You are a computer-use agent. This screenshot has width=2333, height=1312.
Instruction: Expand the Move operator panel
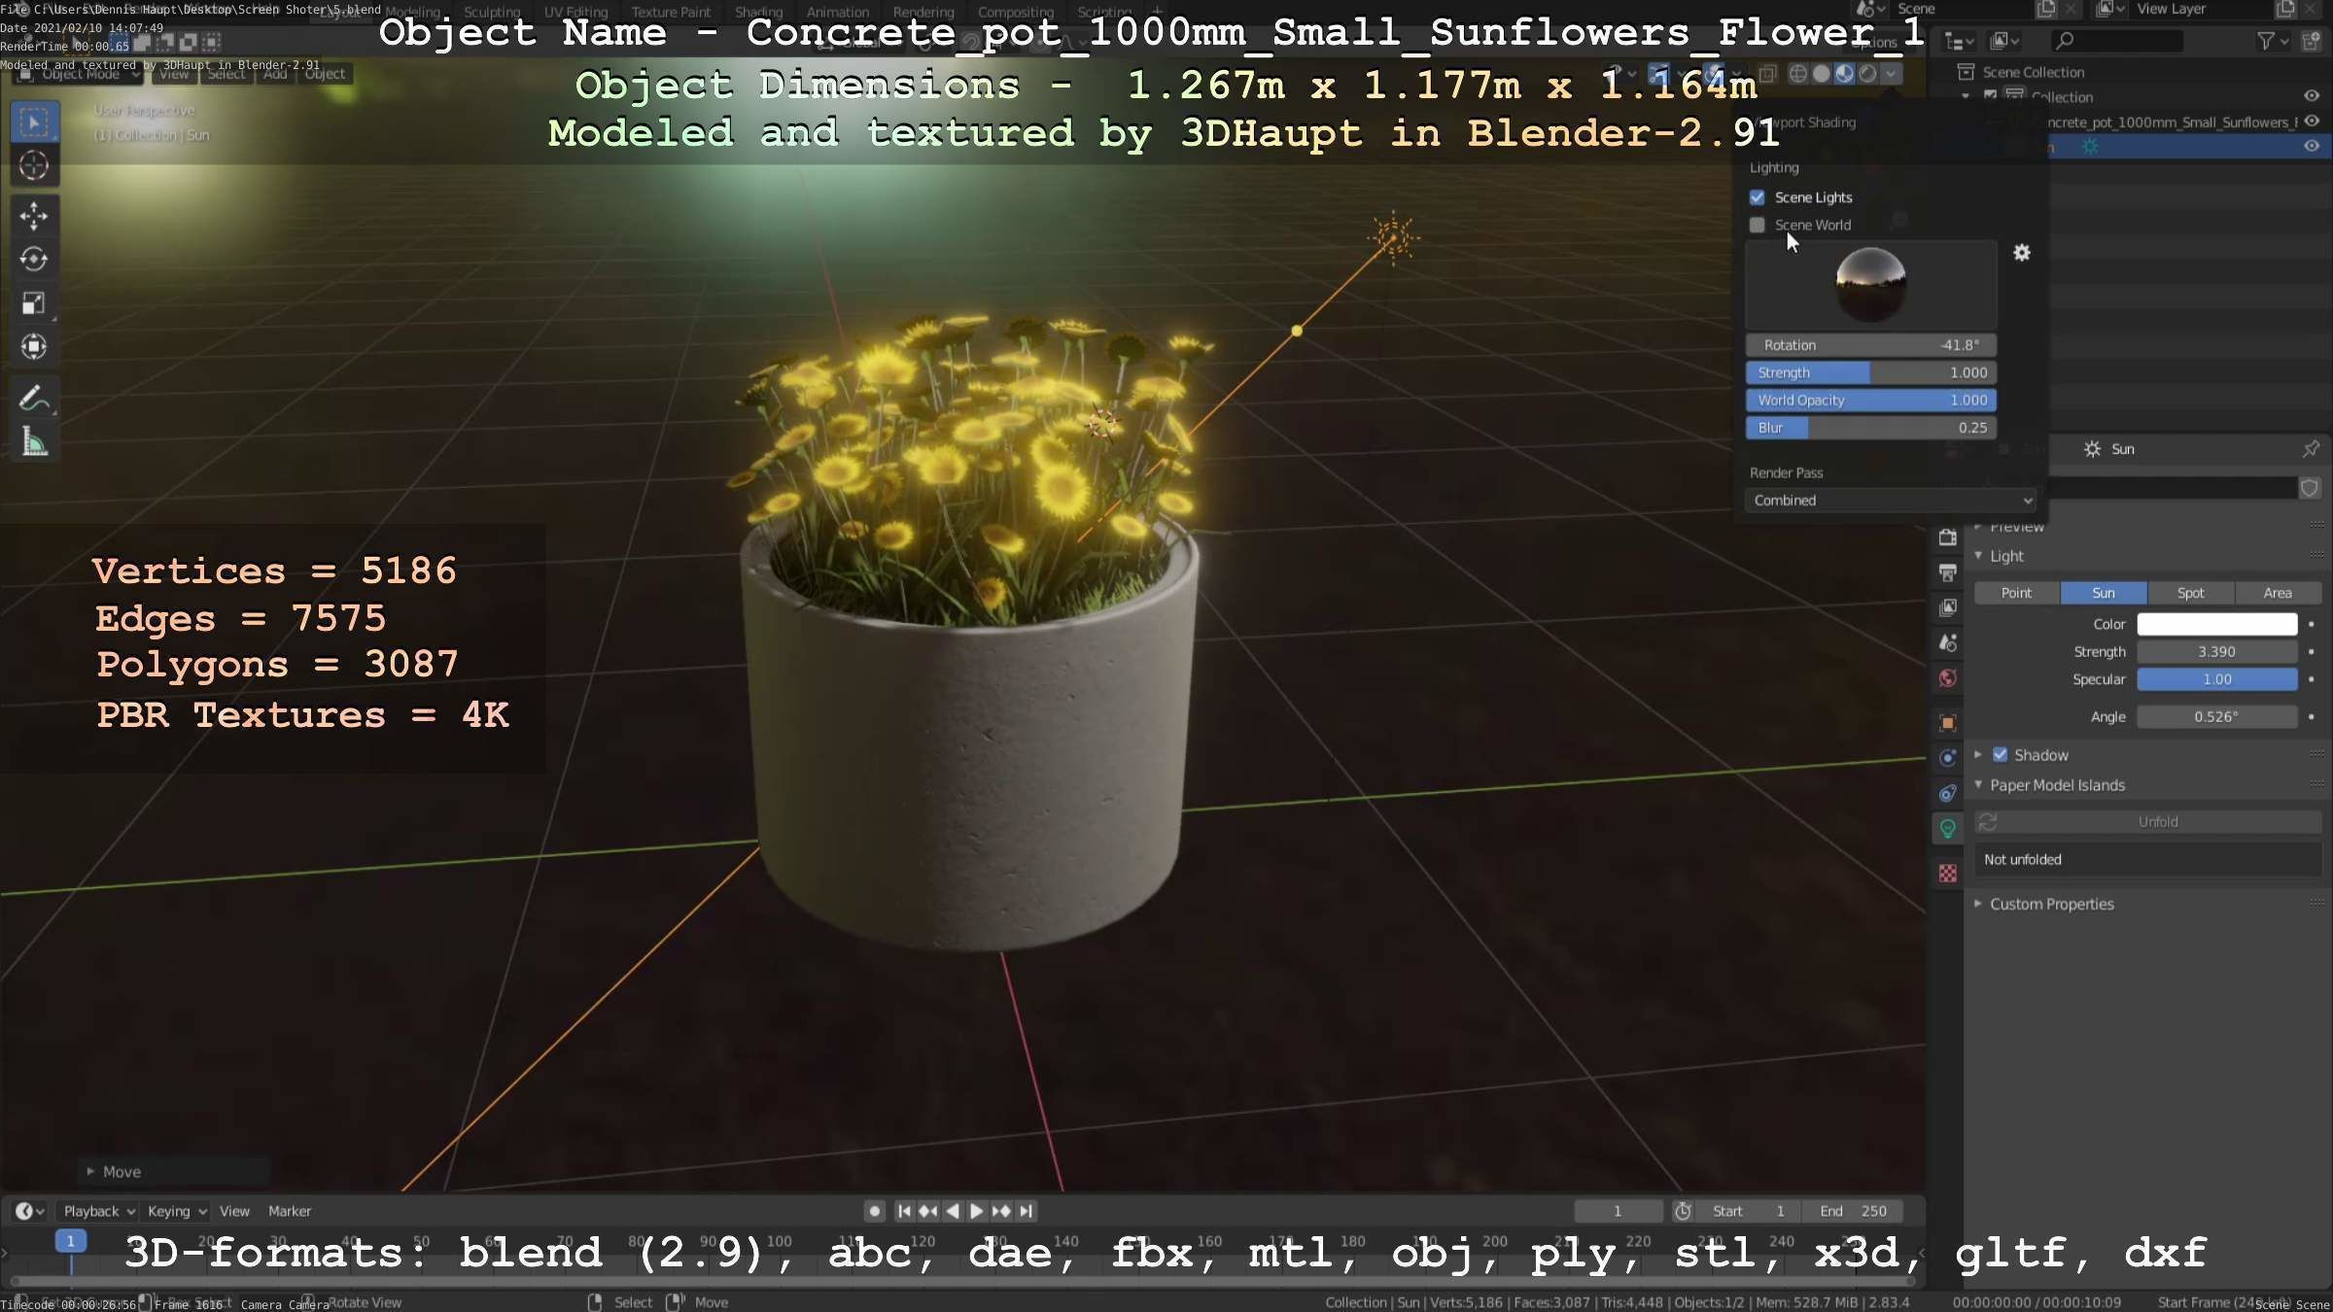(90, 1172)
